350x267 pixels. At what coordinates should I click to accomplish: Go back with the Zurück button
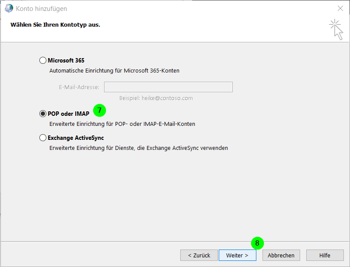[199, 255]
